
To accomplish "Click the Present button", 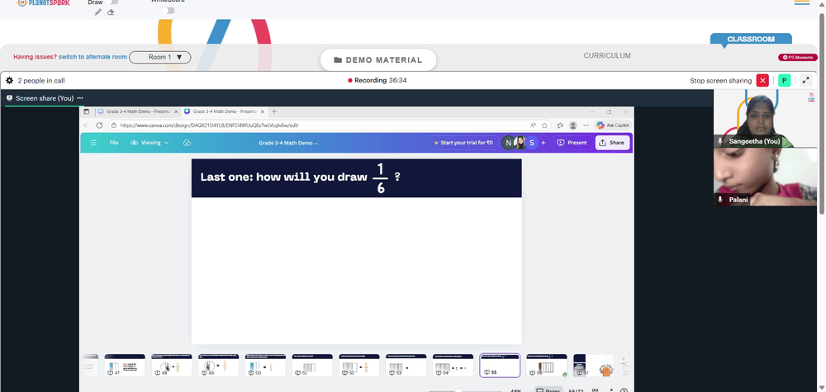I will click(572, 143).
